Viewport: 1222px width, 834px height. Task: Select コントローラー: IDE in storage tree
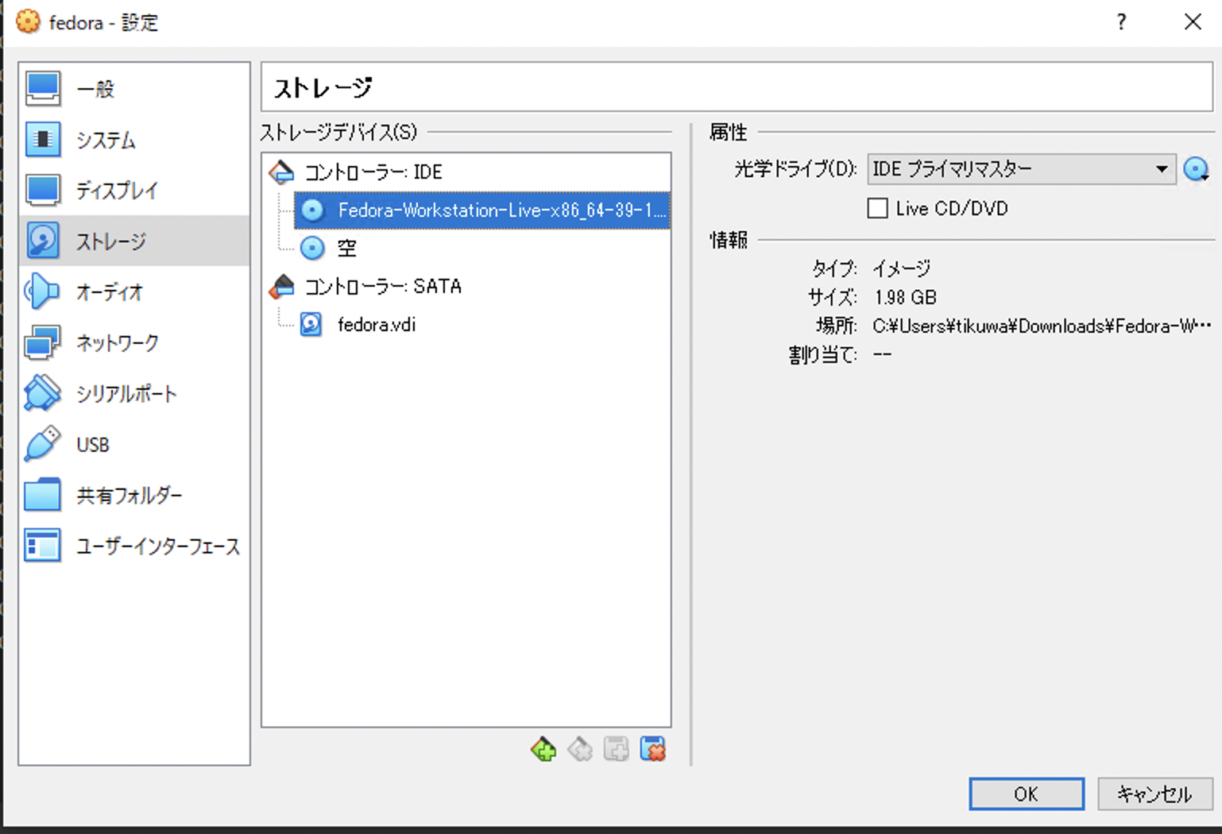click(x=373, y=172)
